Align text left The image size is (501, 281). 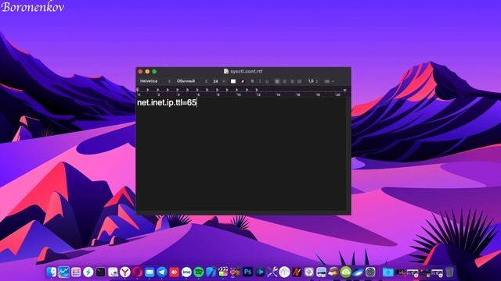(277, 81)
